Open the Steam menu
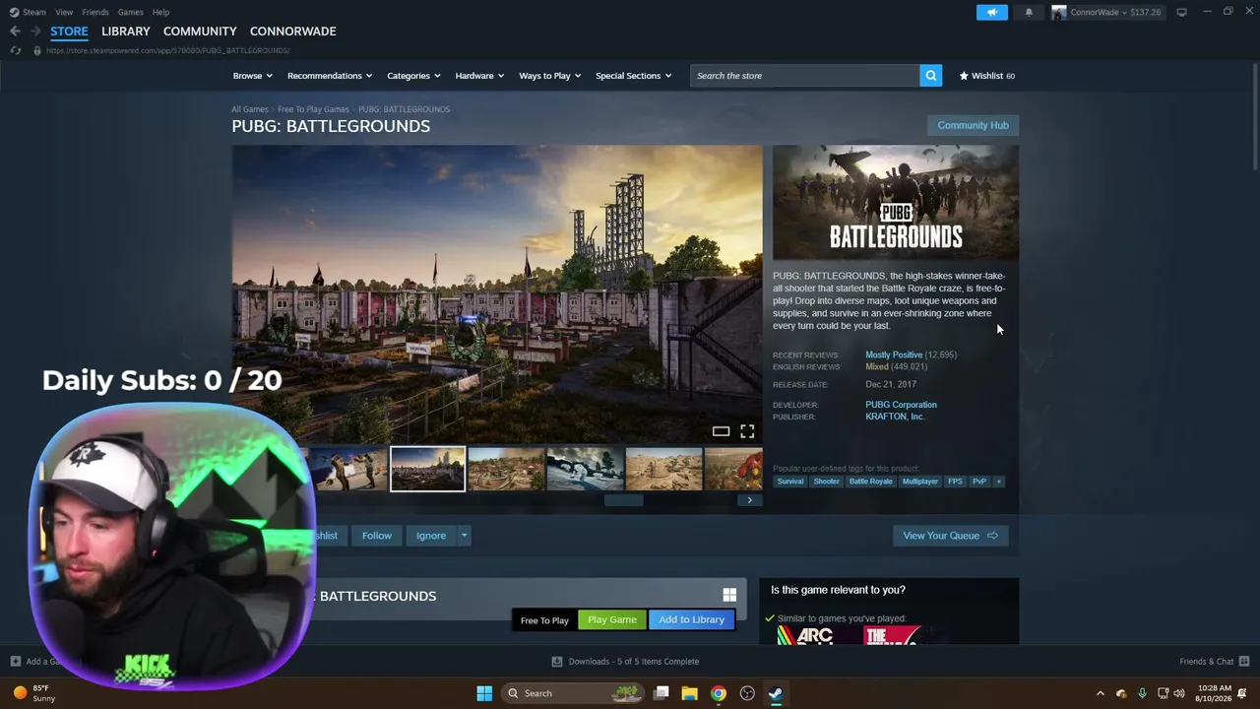 34,12
